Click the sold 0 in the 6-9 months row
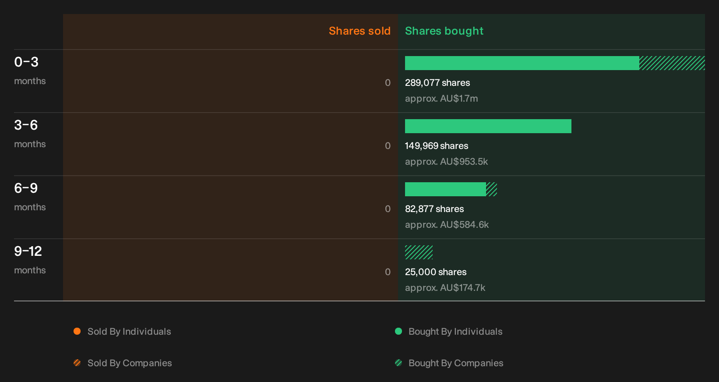The image size is (719, 382). click(x=388, y=209)
